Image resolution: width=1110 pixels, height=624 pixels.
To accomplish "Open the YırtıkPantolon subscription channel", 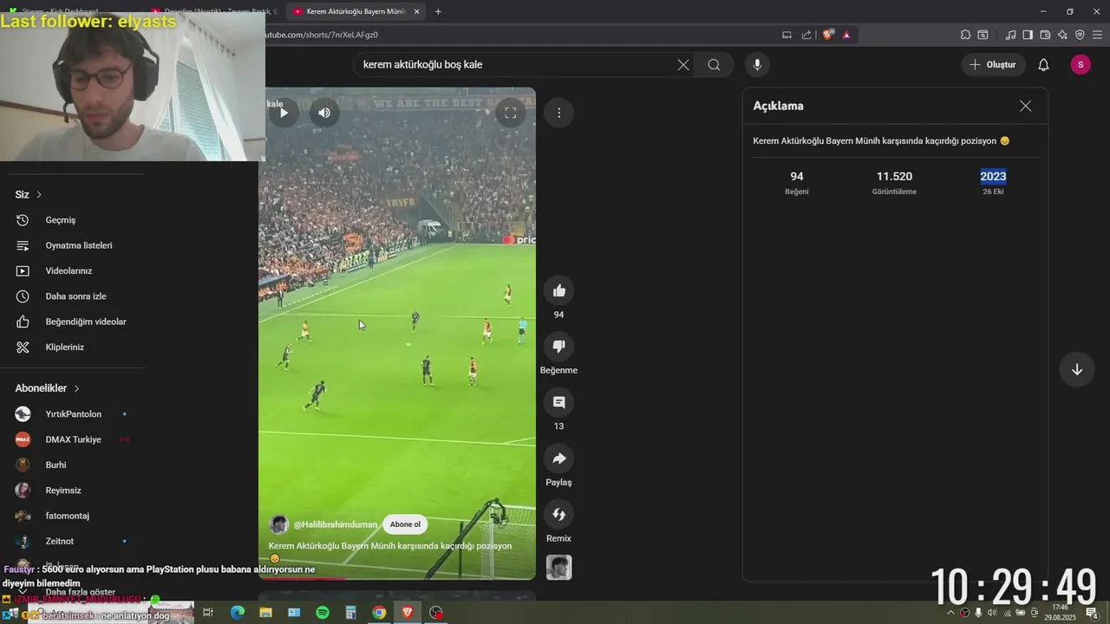I will click(x=74, y=414).
